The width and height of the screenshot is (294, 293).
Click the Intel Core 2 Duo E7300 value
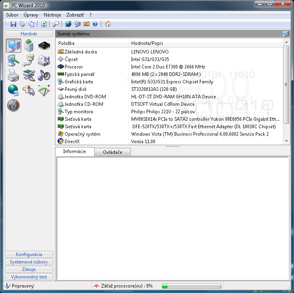pyautogui.click(x=168, y=67)
